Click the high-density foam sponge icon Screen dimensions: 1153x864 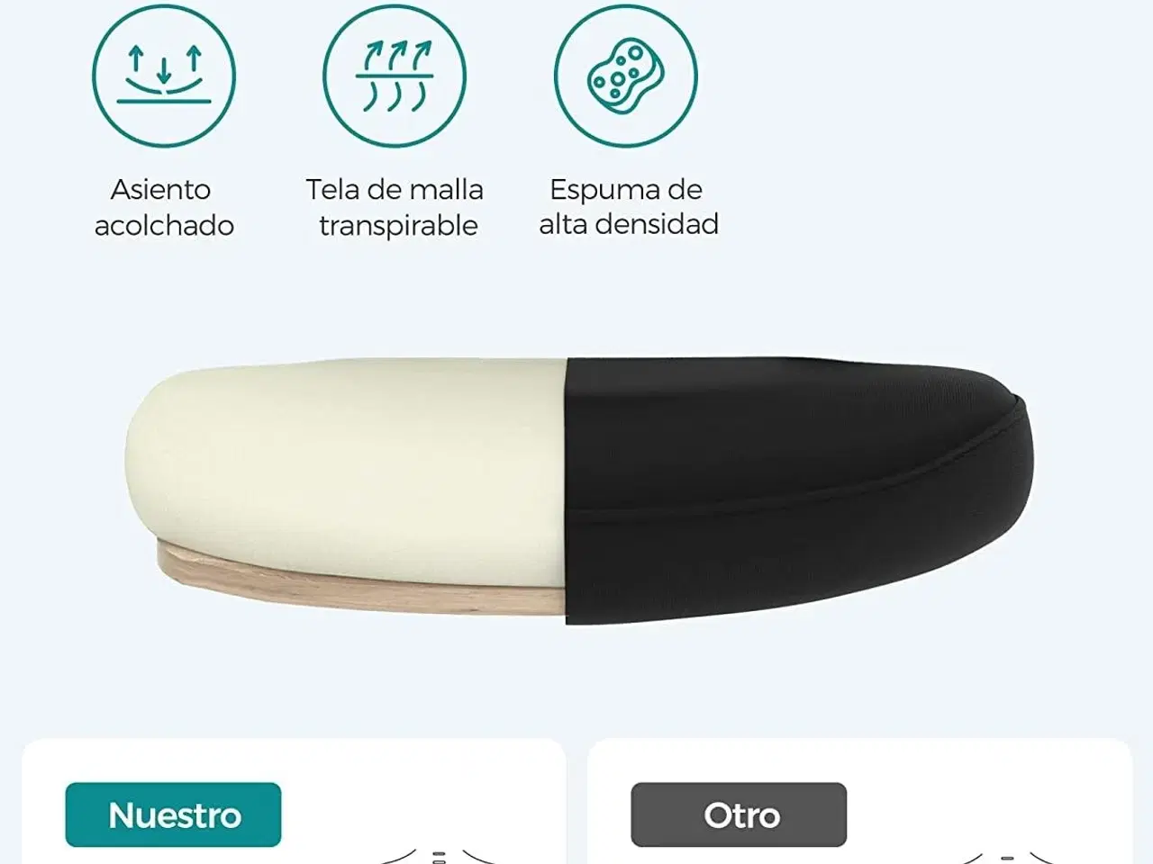626,76
